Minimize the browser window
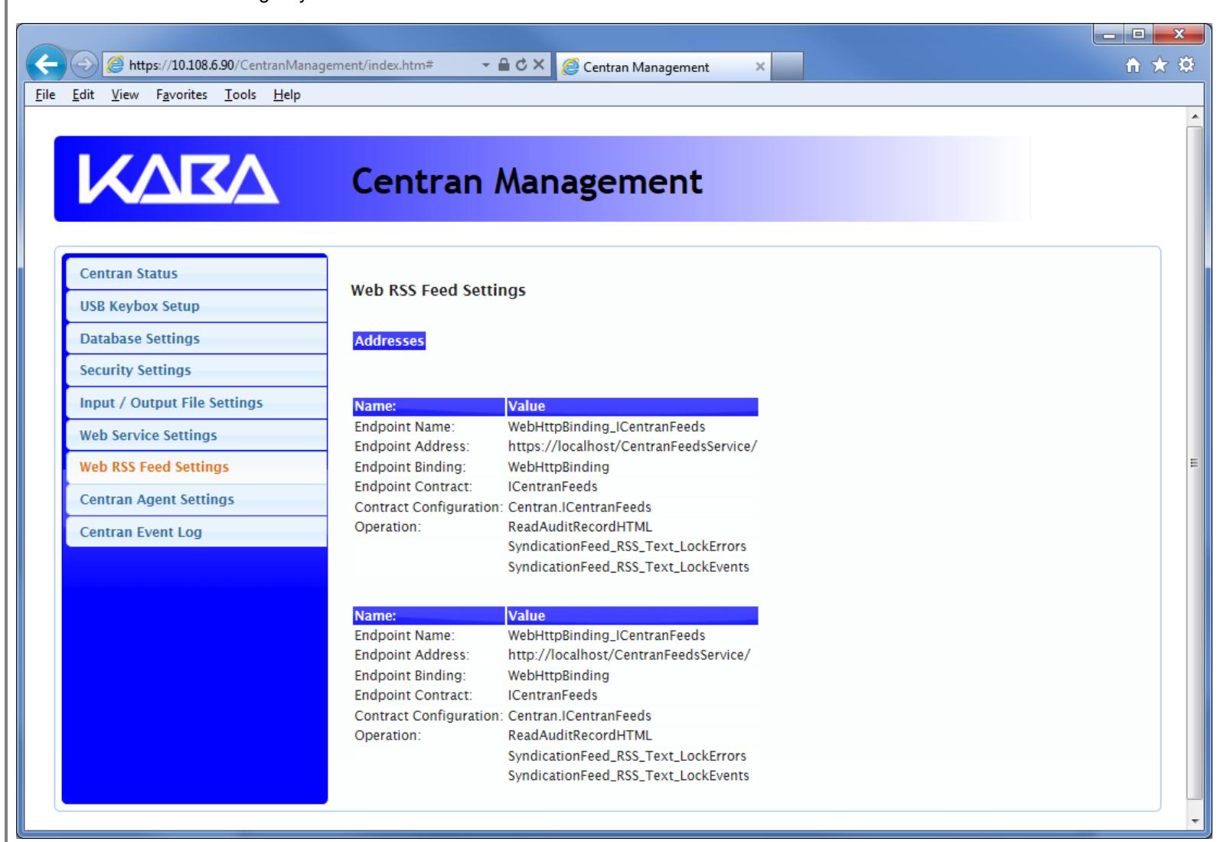Image resolution: width=1227 pixels, height=842 pixels. coord(1109,34)
